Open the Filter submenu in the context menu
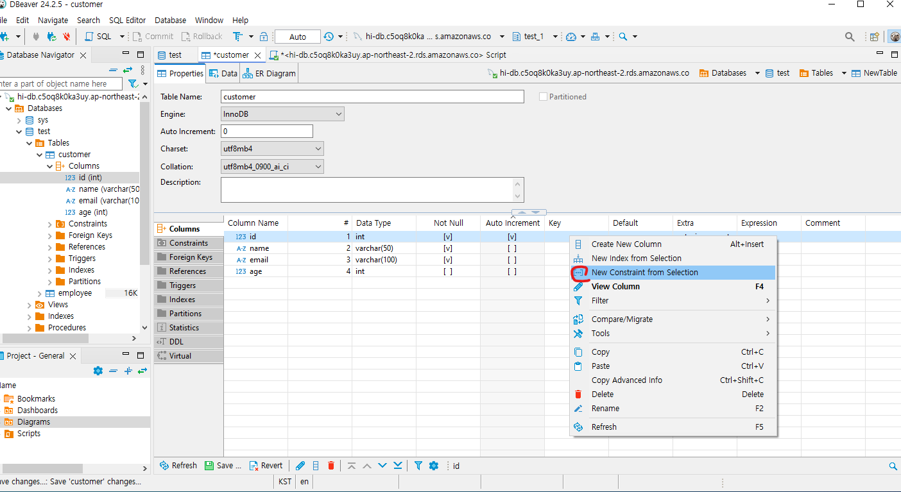Screen dimensions: 901x492 (673, 301)
